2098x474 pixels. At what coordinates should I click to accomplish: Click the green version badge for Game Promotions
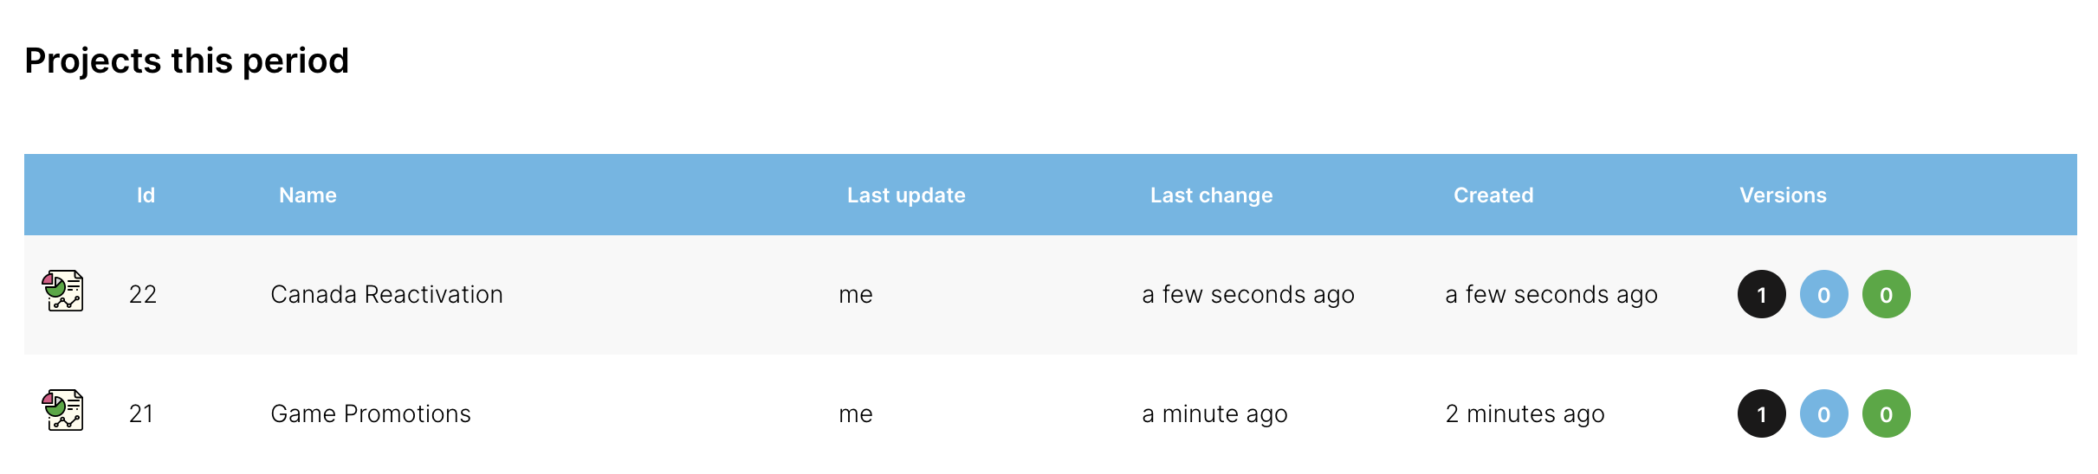(x=1886, y=414)
